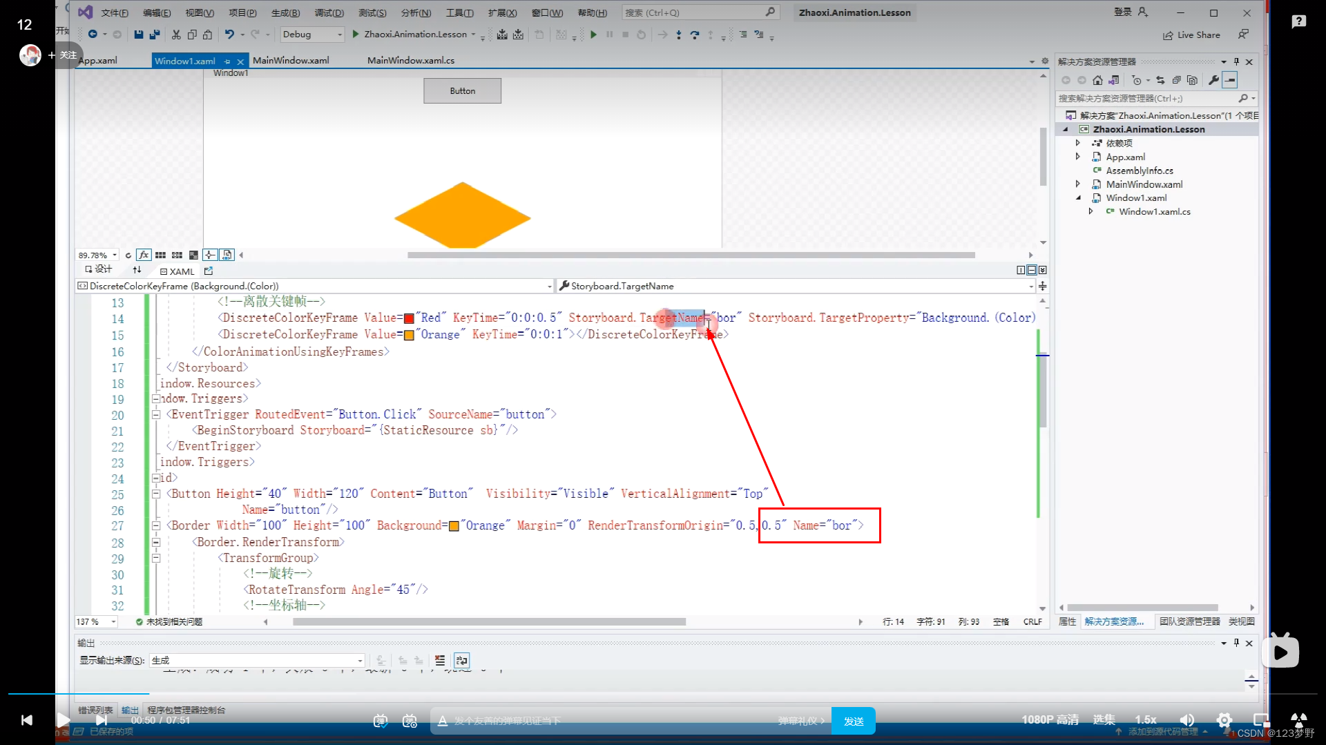Open the 工具(T) menu
The image size is (1326, 745).
click(x=460, y=12)
